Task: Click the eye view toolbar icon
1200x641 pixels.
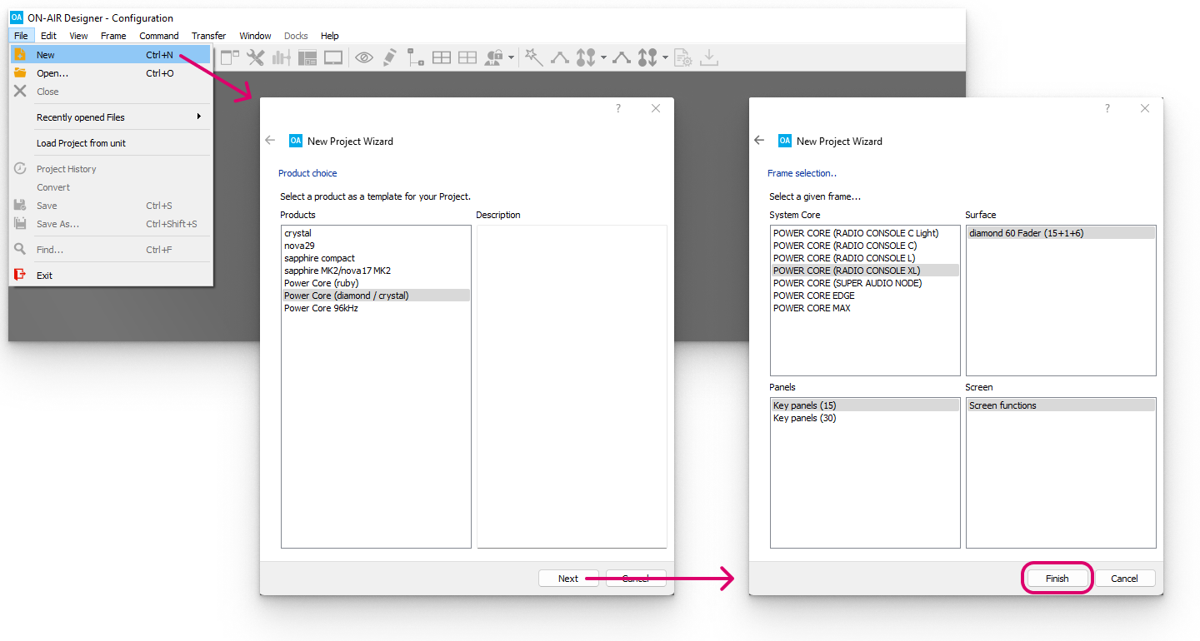Action: coord(363,57)
